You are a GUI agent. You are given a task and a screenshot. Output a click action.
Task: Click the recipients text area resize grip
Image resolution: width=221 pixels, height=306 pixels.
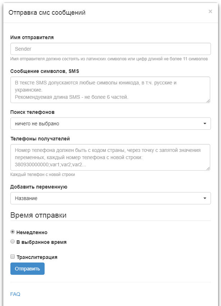click(208, 168)
